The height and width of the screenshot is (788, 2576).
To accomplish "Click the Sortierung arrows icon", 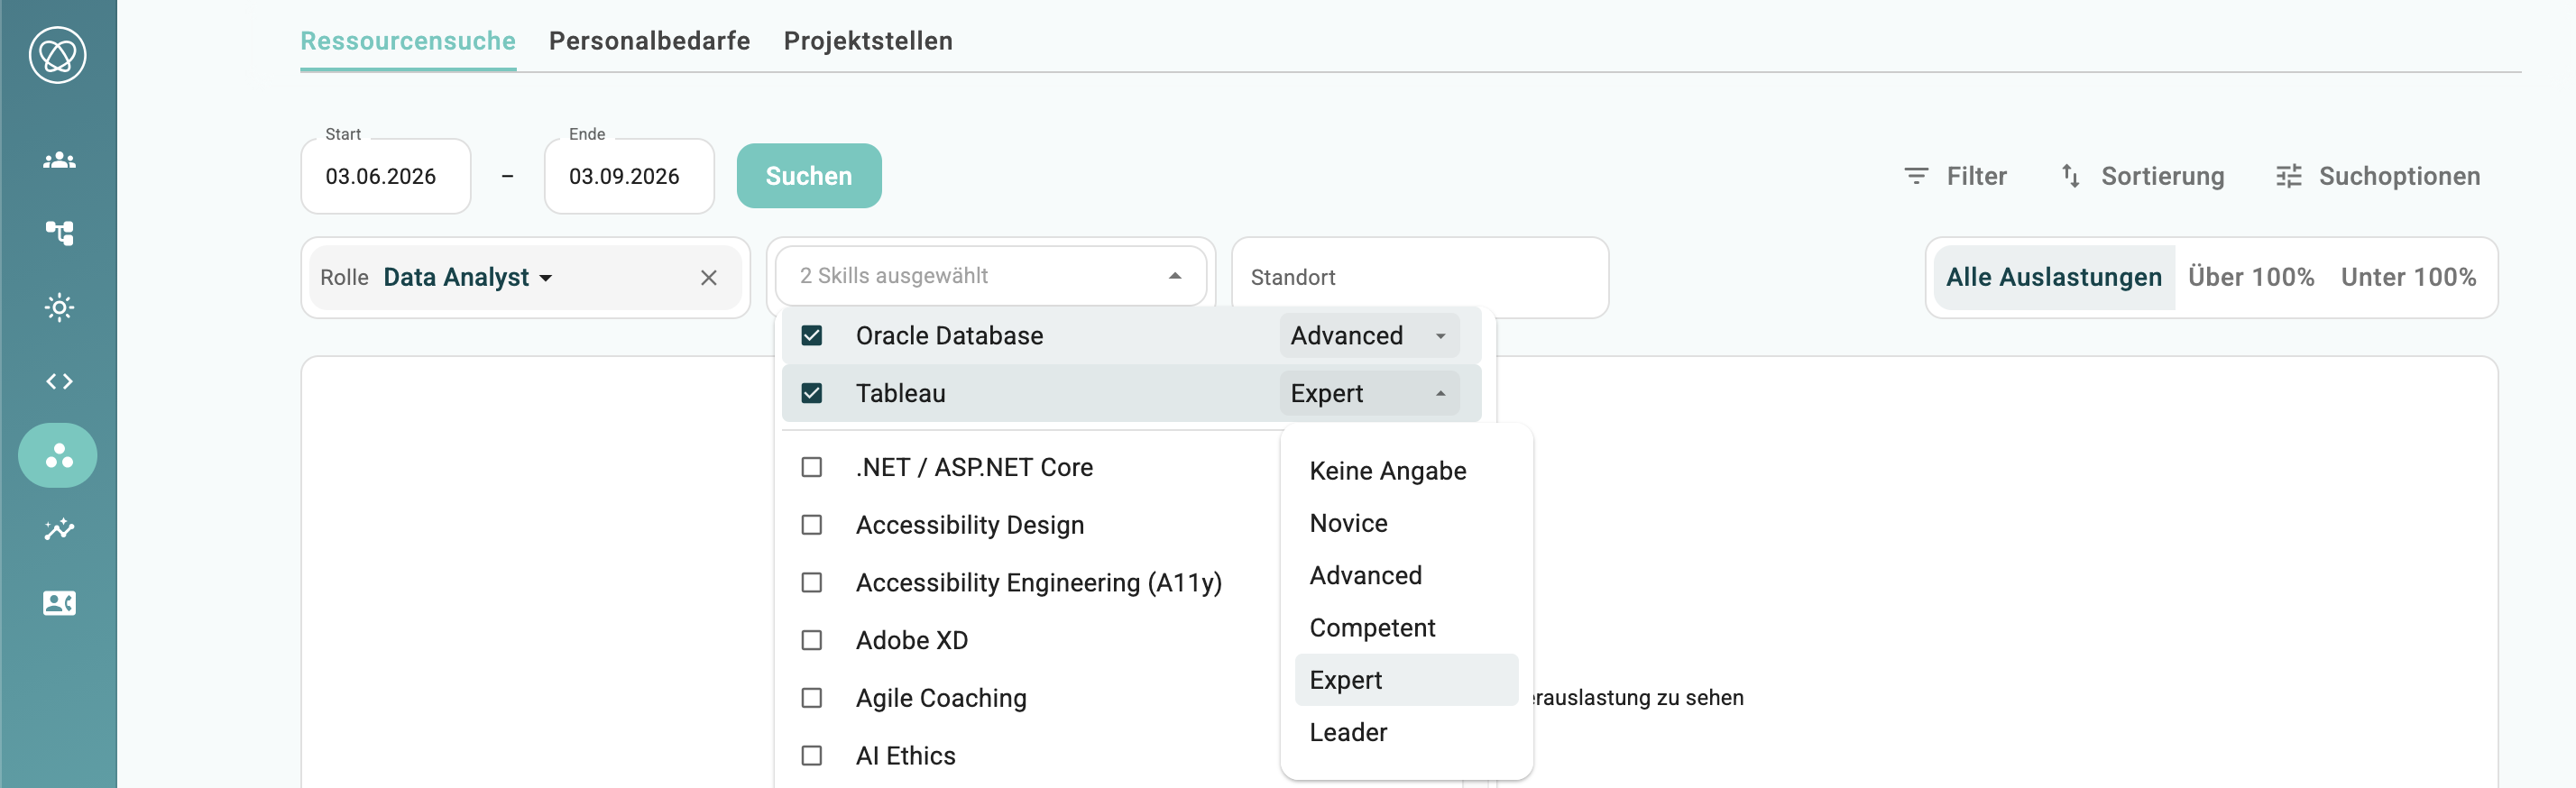I will pyautogui.click(x=2070, y=176).
